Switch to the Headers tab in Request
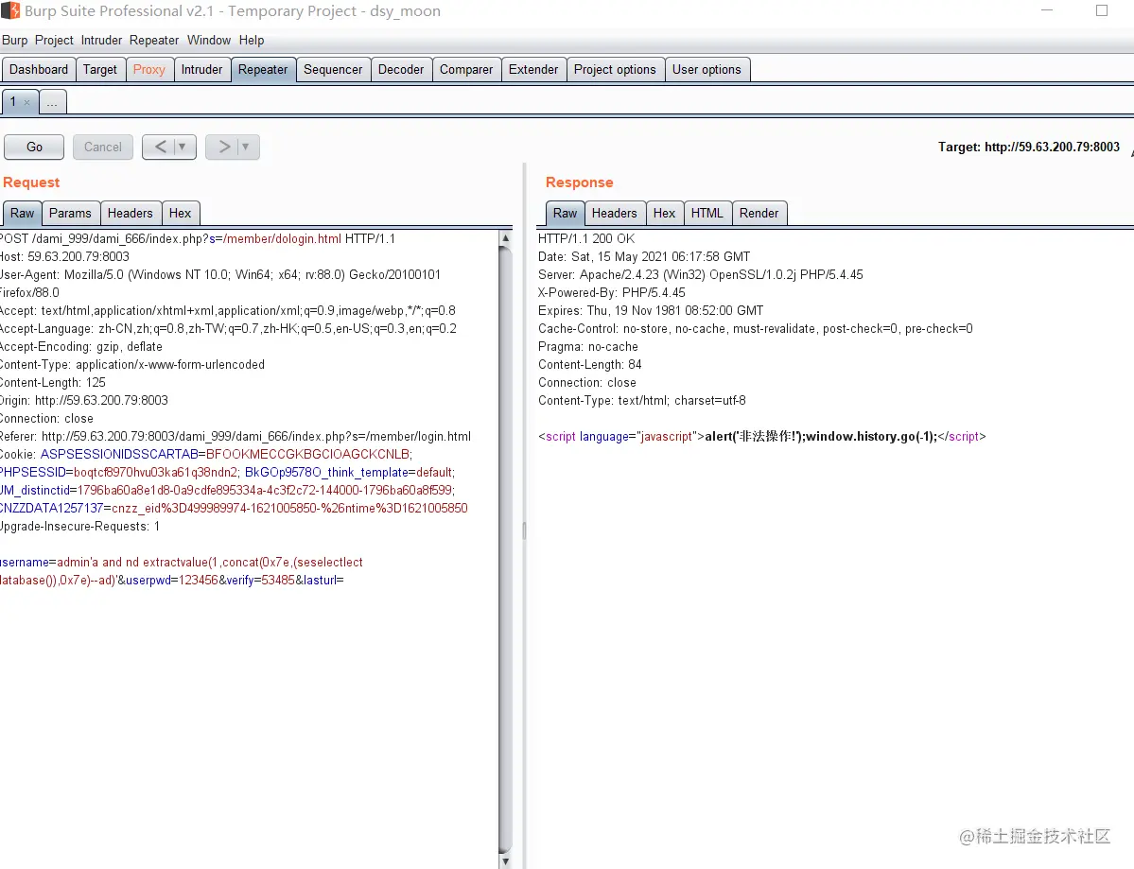 point(131,214)
